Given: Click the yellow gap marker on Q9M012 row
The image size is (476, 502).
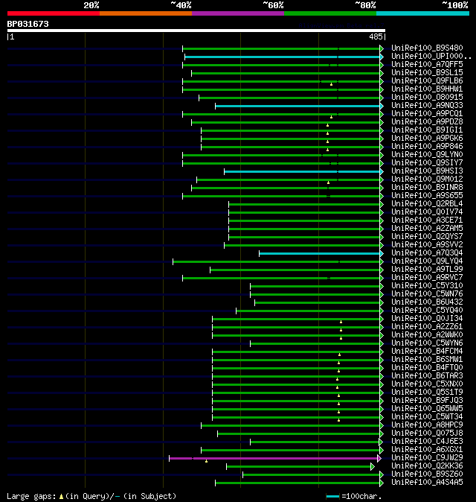Looking at the screenshot, I should click(x=328, y=182).
